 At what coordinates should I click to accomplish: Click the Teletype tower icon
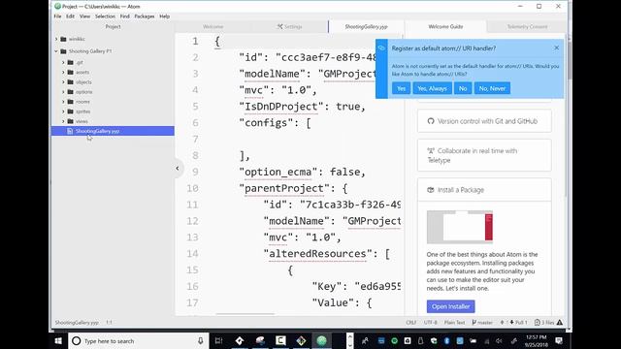pos(431,151)
